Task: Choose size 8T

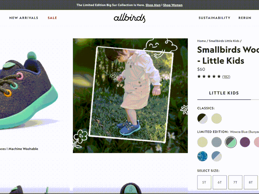Action: 251,182
